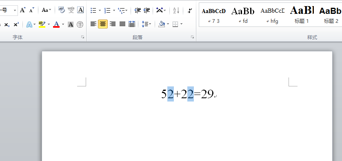Click the Sort A-Z icon
Viewport: 342px width, 161px height.
coord(176,10)
